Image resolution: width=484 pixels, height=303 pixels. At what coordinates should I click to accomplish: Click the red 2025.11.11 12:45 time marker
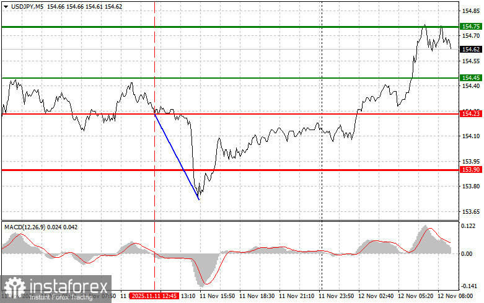pyautogui.click(x=154, y=296)
